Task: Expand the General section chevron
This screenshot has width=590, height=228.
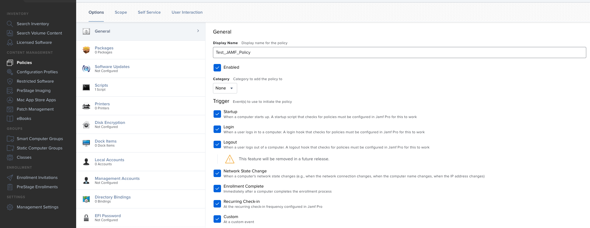Action: coord(198,31)
